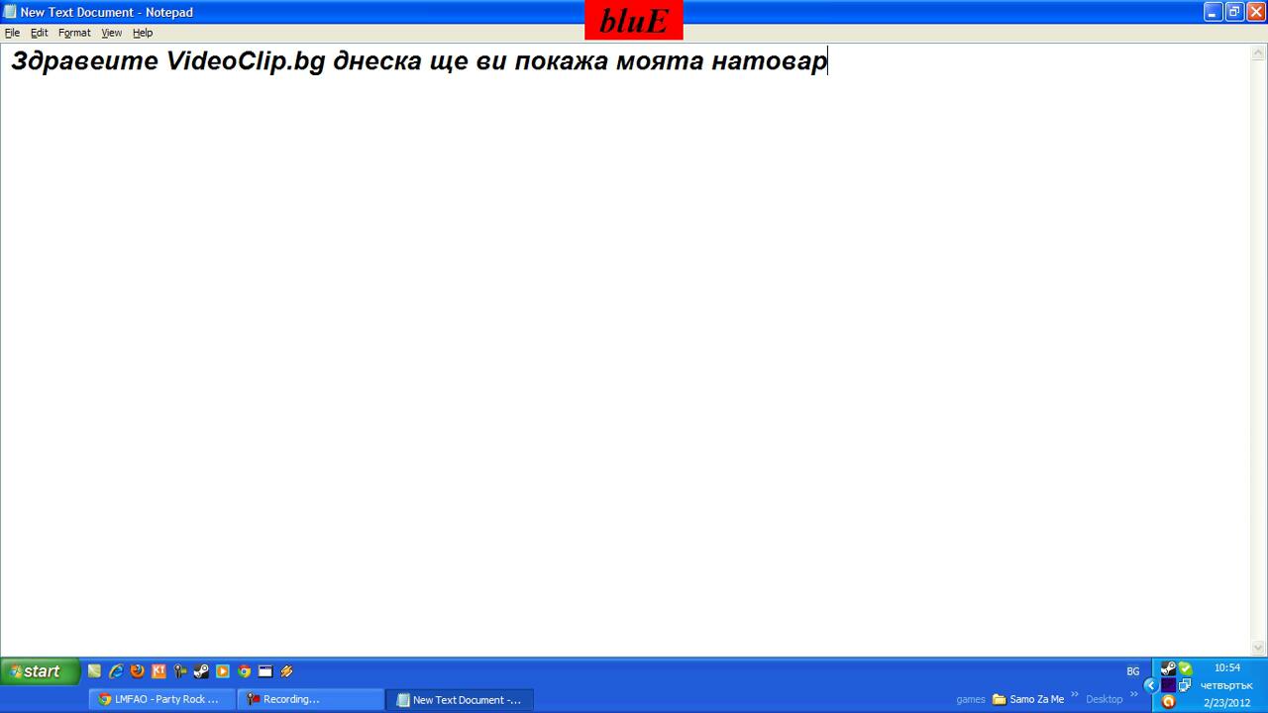Switch to the Recording taskbar window
1268x713 pixels.
(x=309, y=699)
